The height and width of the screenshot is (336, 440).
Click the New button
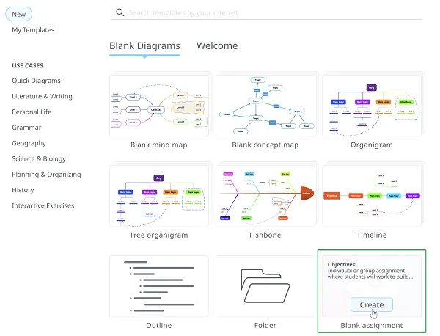[19, 14]
